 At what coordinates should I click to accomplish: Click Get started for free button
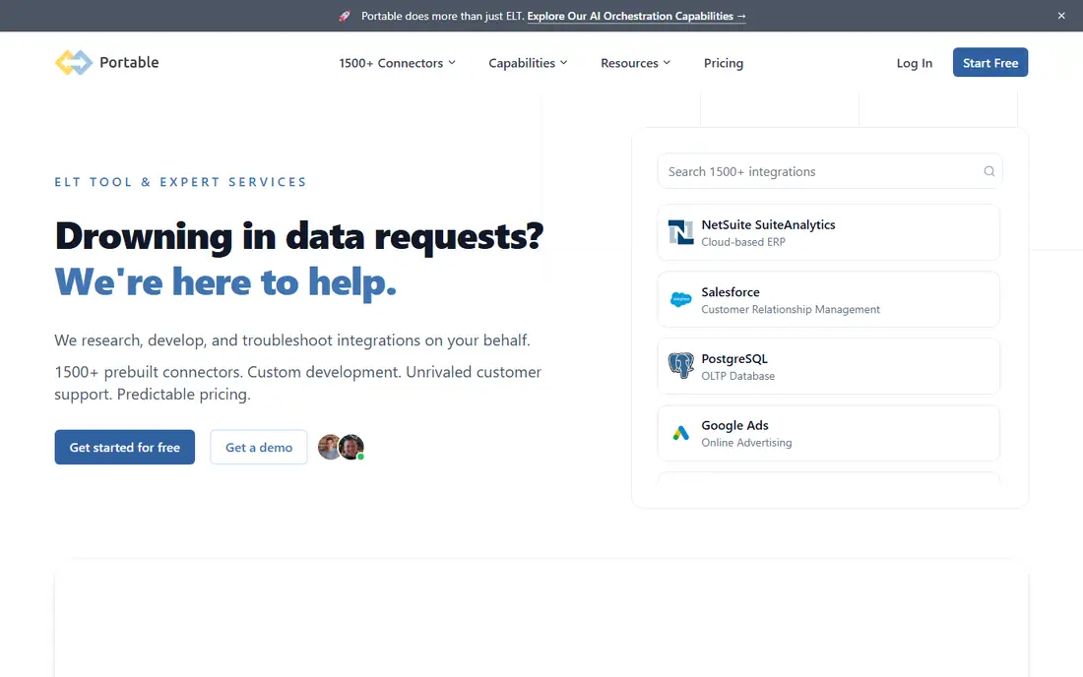pos(124,447)
